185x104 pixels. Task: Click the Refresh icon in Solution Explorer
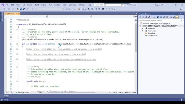coord(161,17)
